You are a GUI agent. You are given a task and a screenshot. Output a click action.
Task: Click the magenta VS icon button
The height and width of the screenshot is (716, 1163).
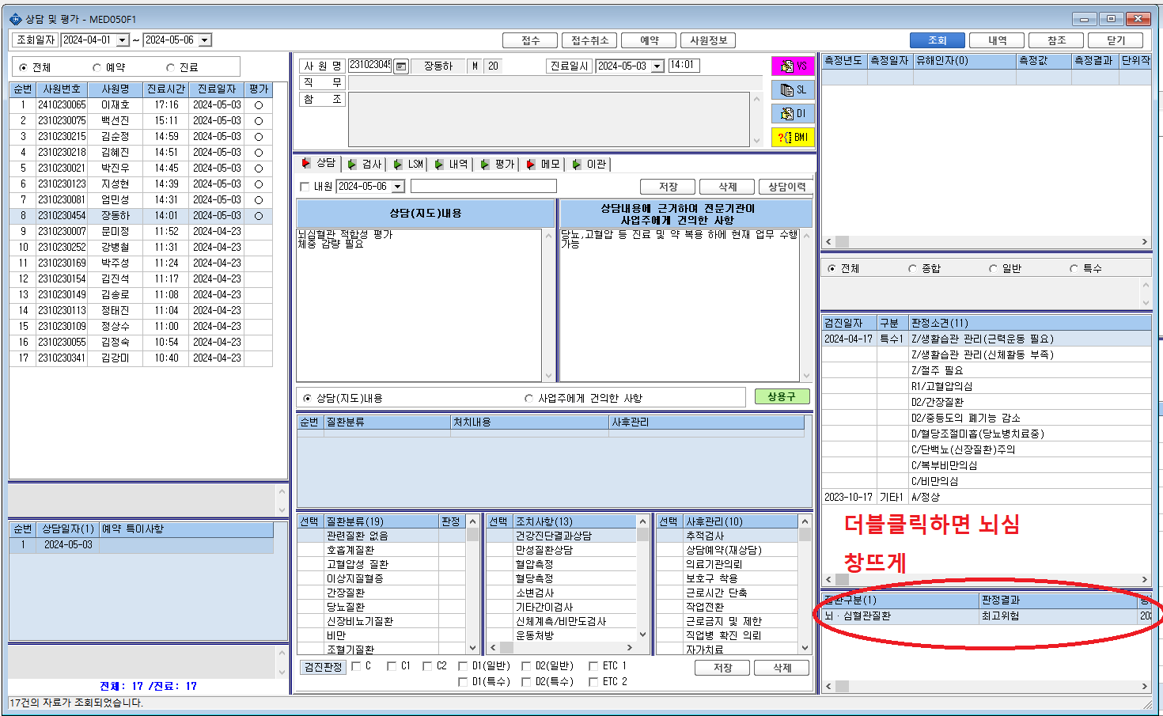point(793,66)
